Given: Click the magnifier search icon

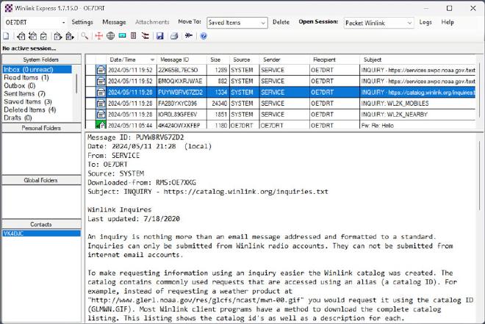Looking at the screenshot, I should tap(85, 35).
